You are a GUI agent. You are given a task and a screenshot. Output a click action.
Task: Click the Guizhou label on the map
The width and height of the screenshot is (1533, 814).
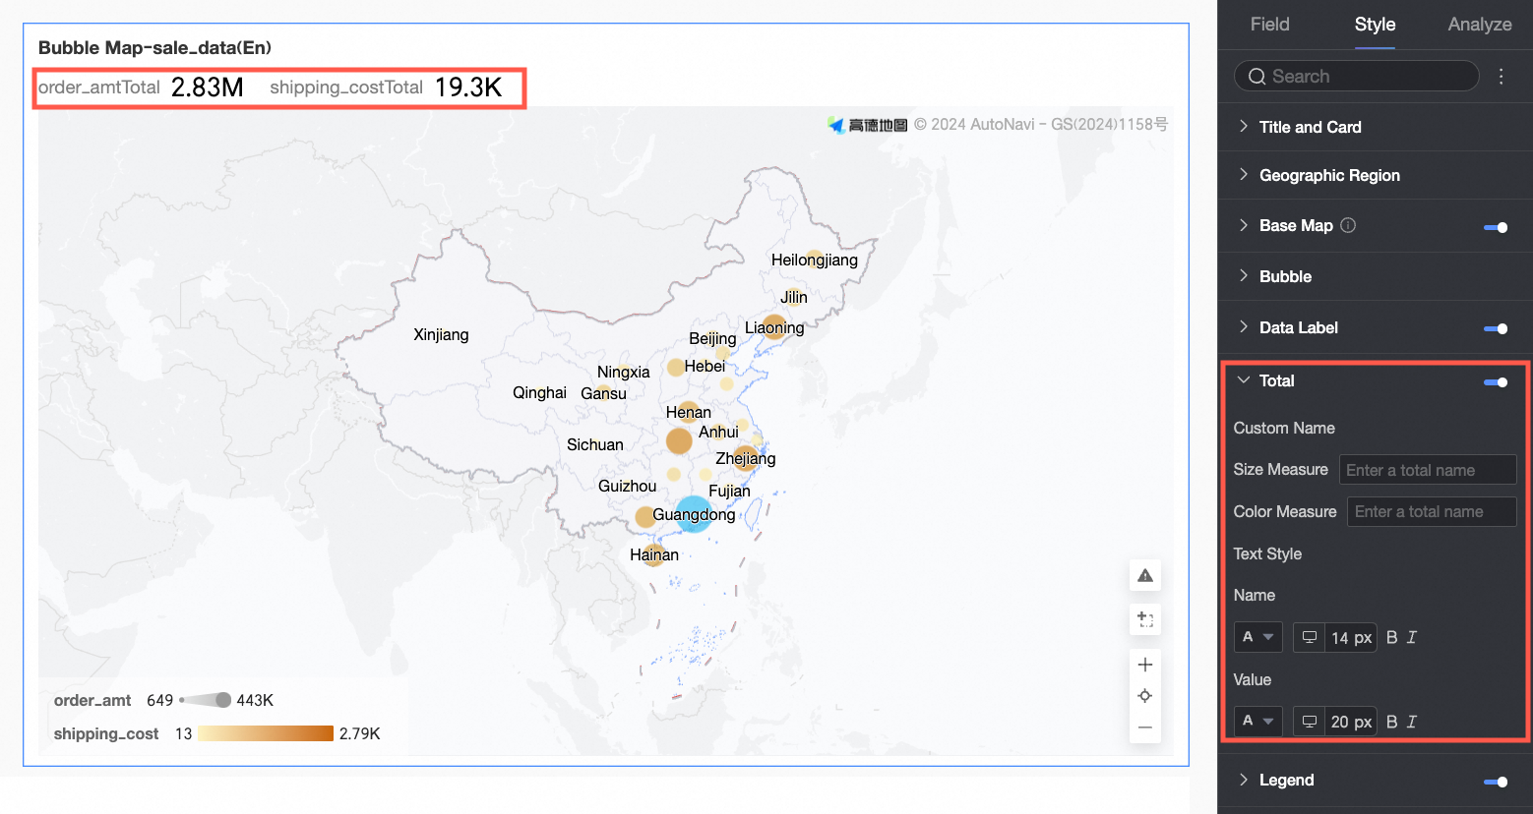(x=627, y=487)
